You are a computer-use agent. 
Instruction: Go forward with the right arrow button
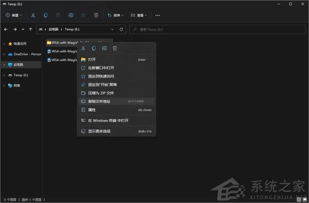point(15,29)
